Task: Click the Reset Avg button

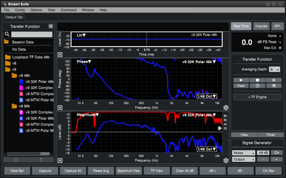Action: point(101,171)
